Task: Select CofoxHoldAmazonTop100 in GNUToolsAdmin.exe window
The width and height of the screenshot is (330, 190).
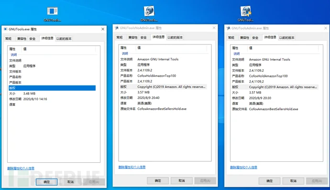Action: pyautogui.click(x=268, y=76)
